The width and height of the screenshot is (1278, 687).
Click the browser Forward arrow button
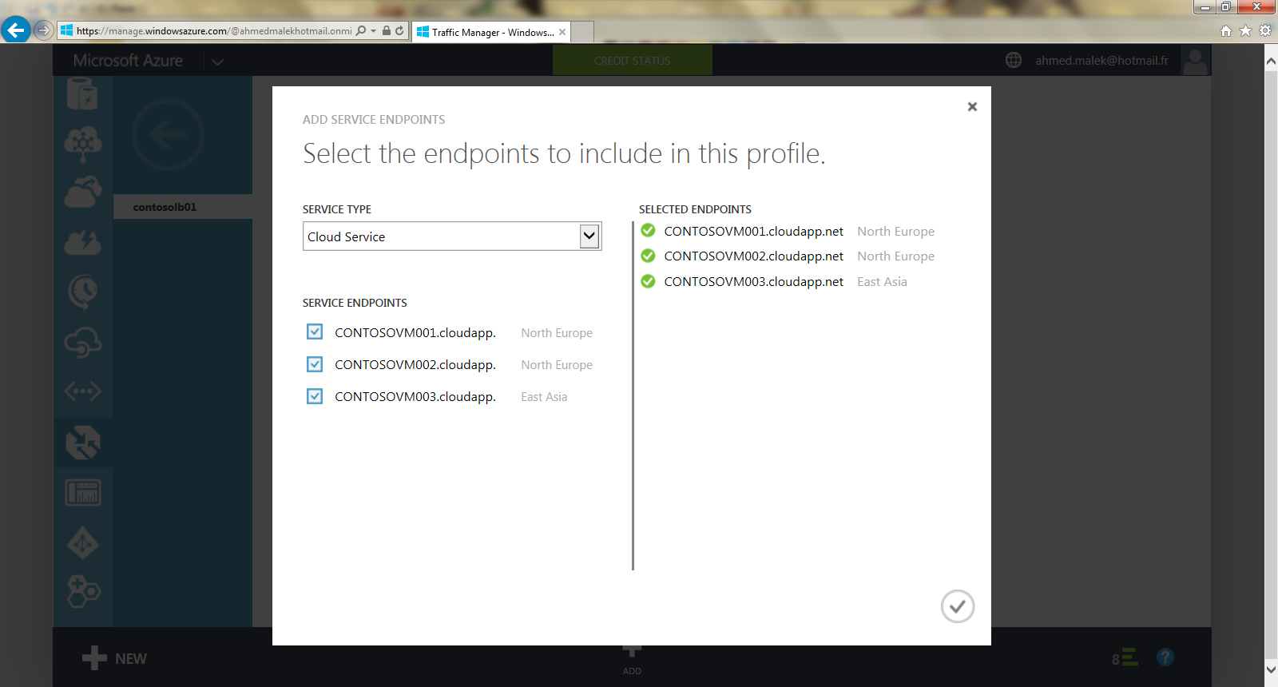43,30
